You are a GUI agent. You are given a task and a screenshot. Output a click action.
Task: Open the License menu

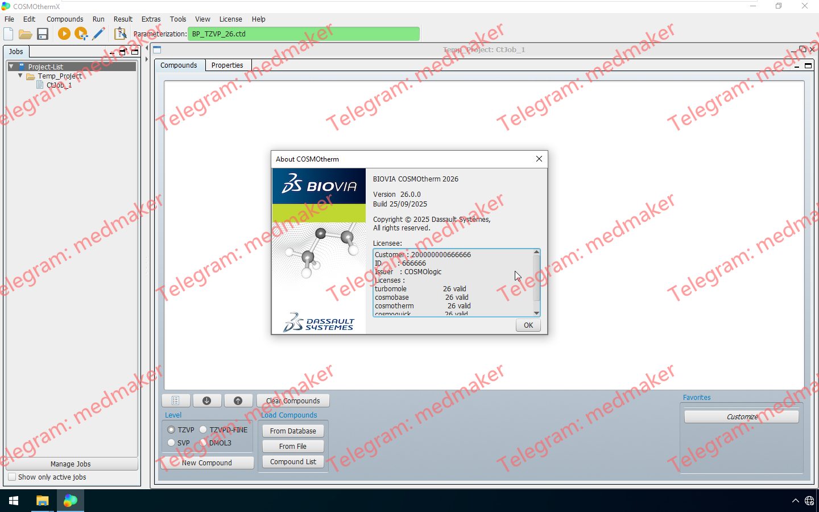[x=230, y=19]
